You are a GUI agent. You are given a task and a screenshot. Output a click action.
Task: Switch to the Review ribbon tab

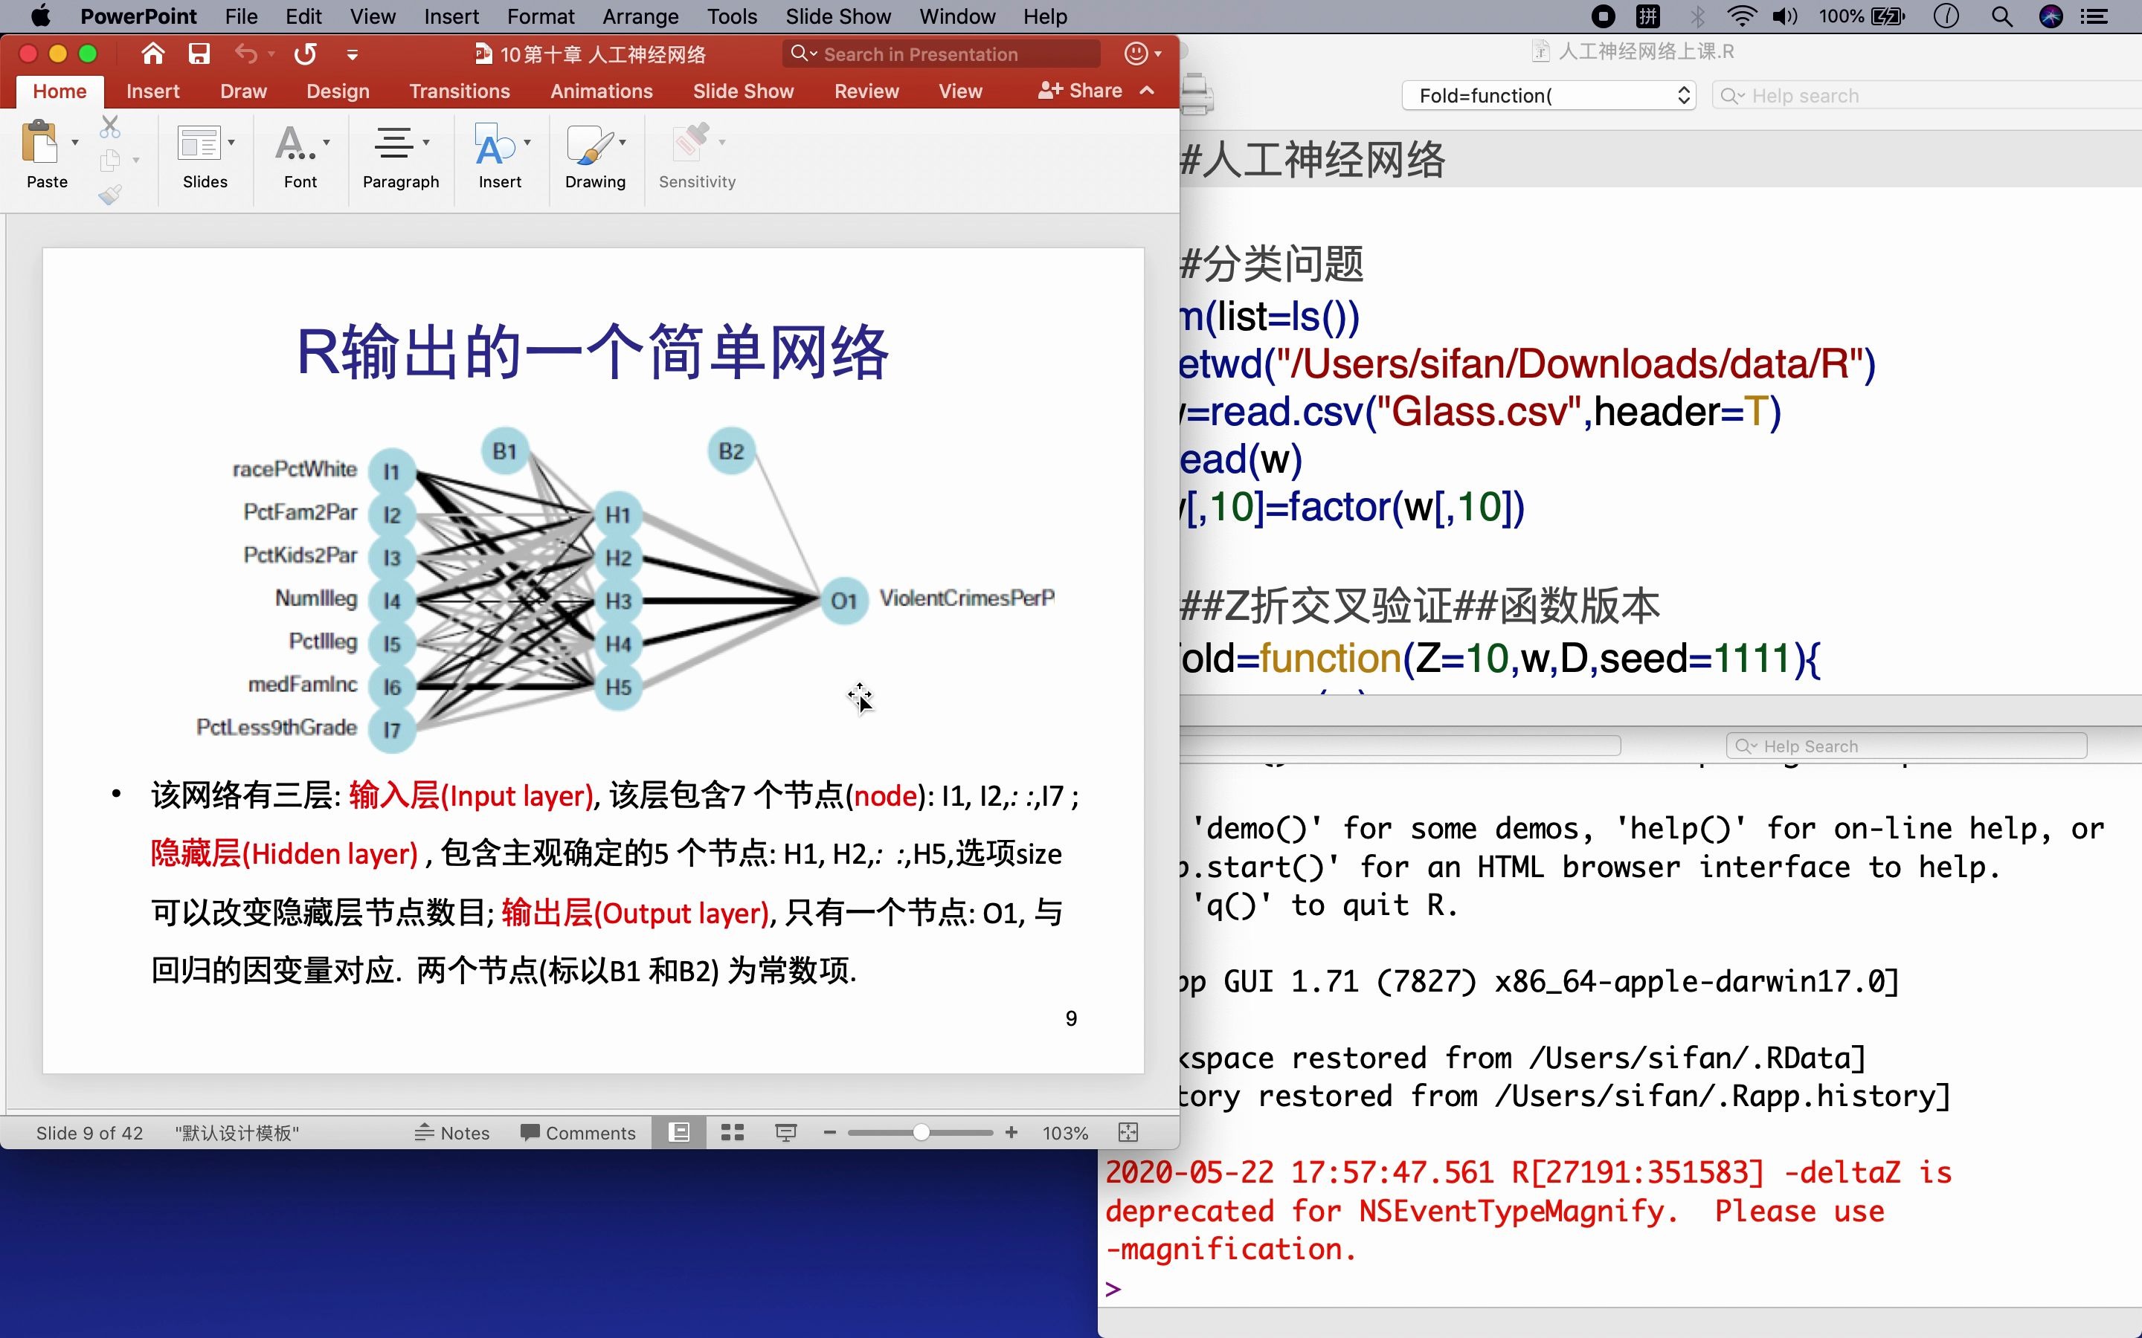point(865,89)
